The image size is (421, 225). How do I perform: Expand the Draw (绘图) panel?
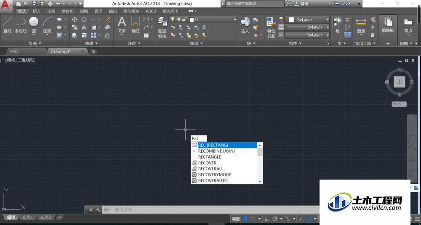coord(35,43)
